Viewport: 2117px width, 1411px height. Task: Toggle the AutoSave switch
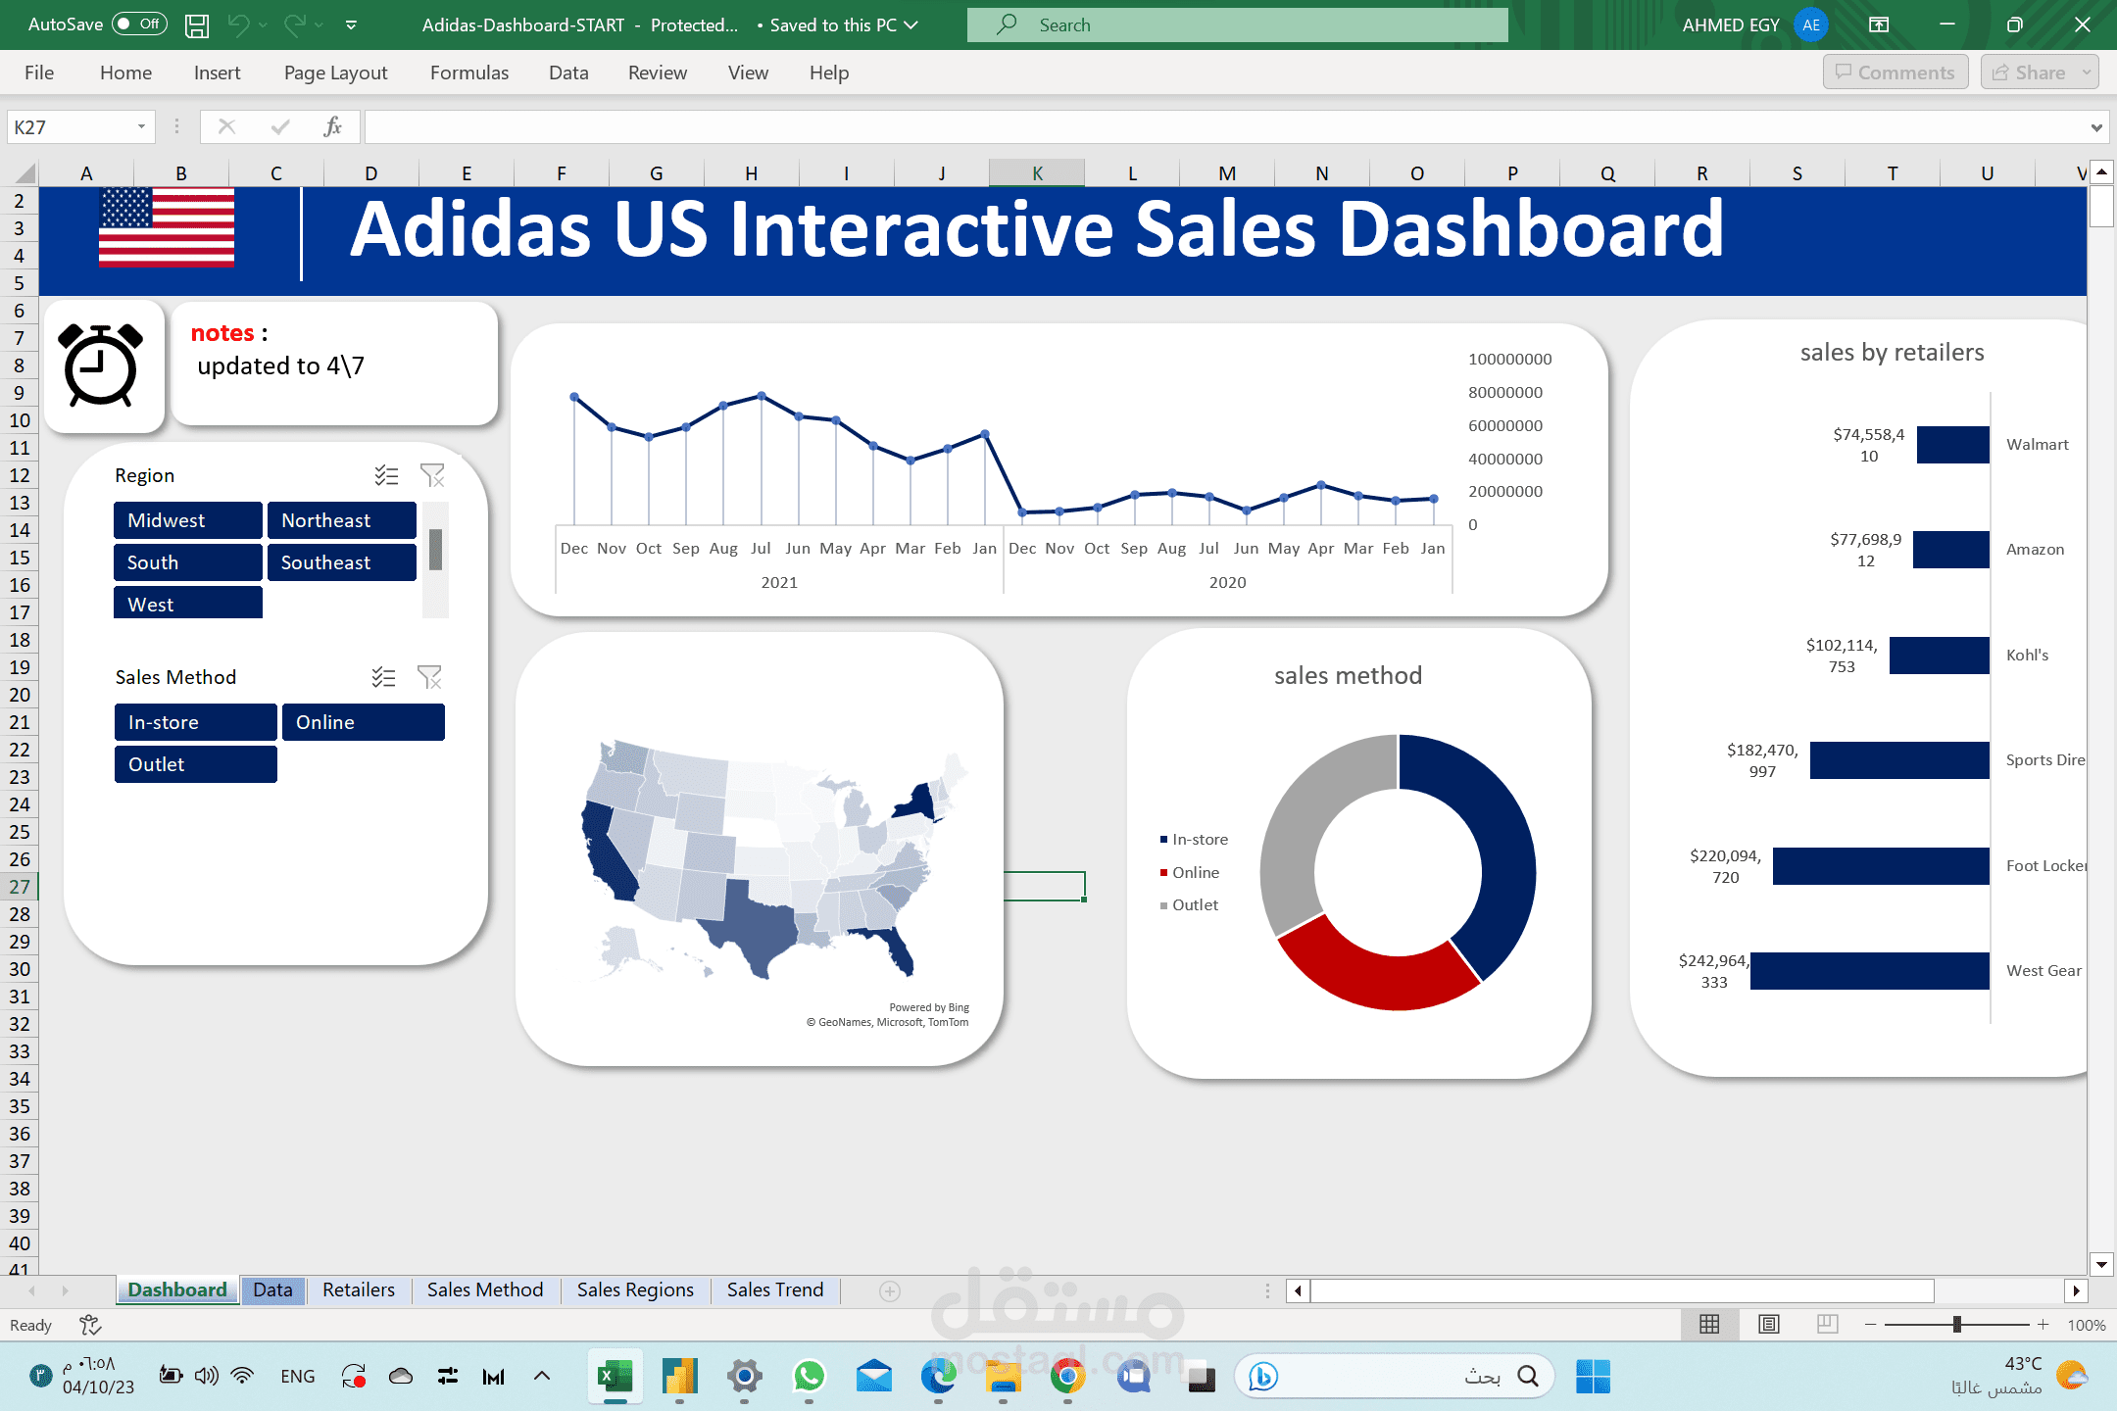click(x=139, y=24)
